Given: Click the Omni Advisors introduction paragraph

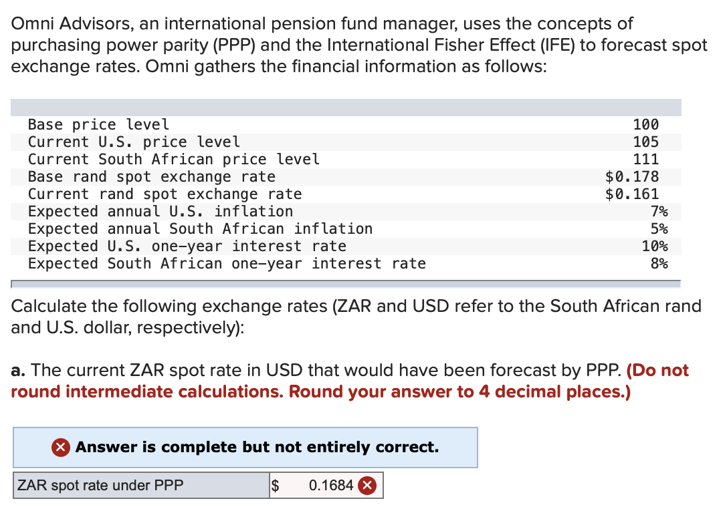Looking at the screenshot, I should 334,45.
